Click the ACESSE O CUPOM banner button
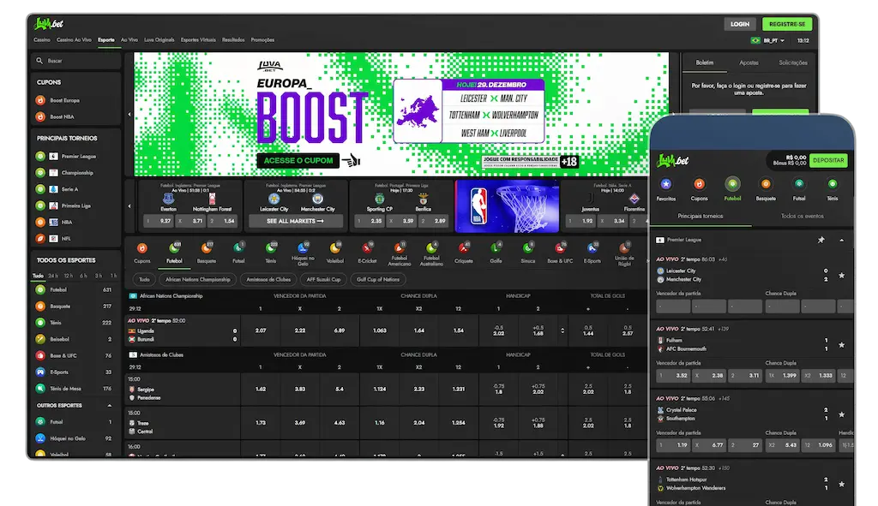Viewport: 878px width, 506px height. pyautogui.click(x=298, y=160)
